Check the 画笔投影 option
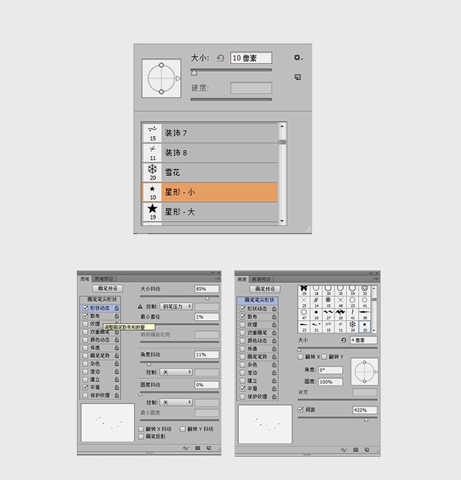This screenshot has height=480, width=461. 141,436
